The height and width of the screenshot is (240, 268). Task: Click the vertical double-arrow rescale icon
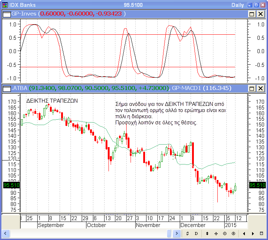[207, 233]
